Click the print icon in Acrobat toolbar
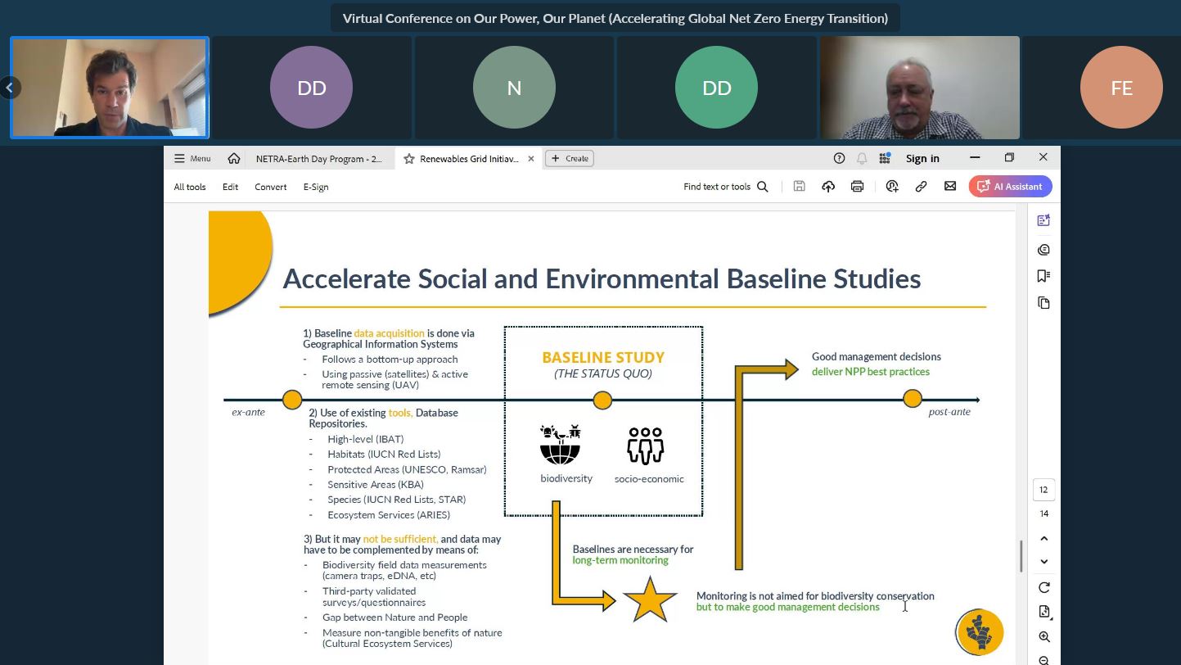Screen dimensions: 1181x665 pos(857,187)
